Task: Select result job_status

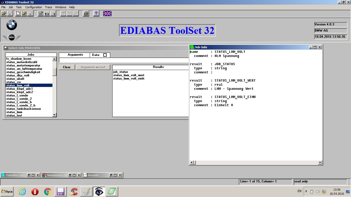Action: [121, 72]
